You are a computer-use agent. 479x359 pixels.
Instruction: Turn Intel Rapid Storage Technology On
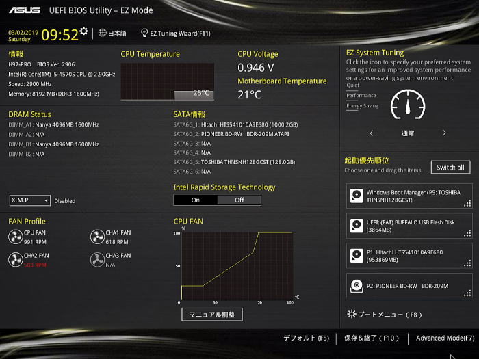coord(196,200)
